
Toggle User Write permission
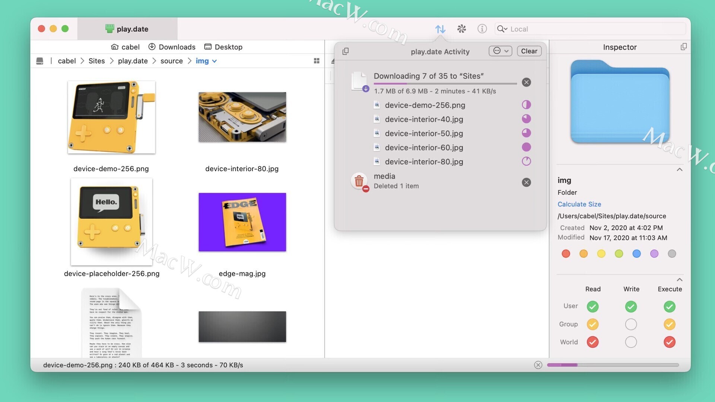pos(631,307)
